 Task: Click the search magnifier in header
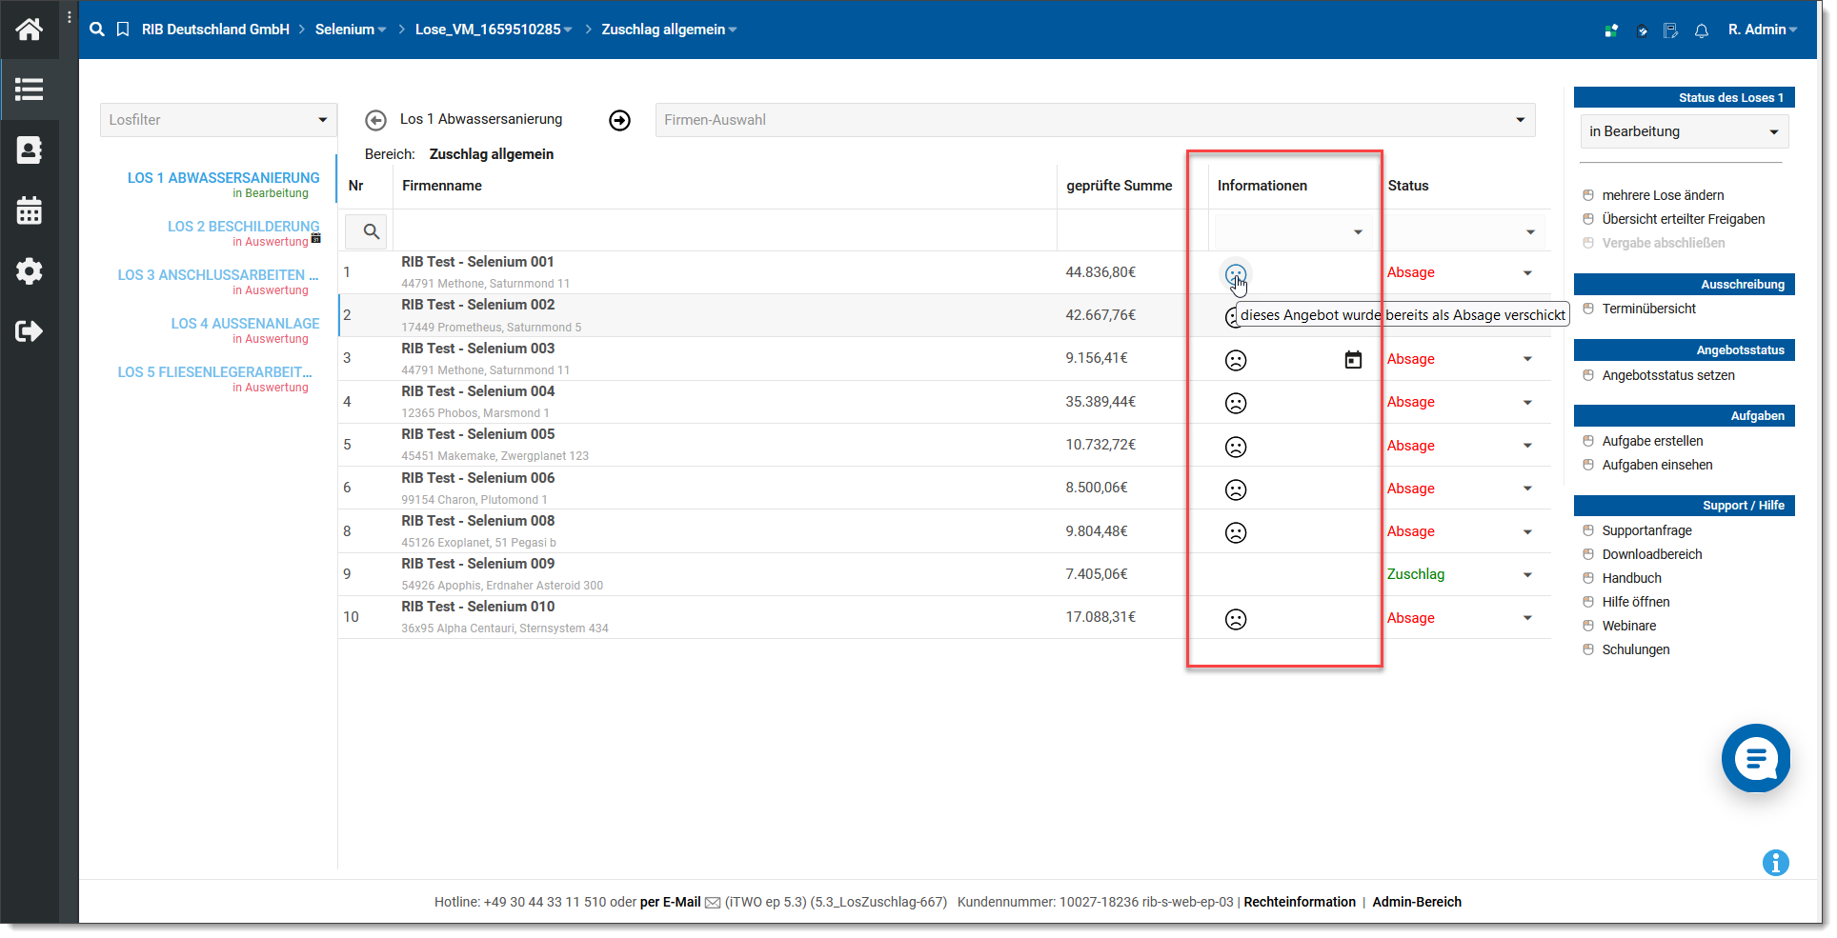(x=97, y=30)
